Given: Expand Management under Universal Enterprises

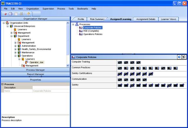Looking at the screenshot, I should [x=11, y=33].
